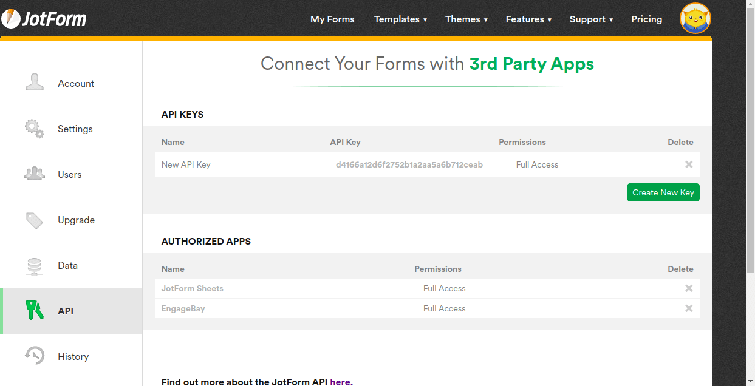Follow the 'here' API documentation link
This screenshot has height=386, width=755.
click(x=341, y=381)
